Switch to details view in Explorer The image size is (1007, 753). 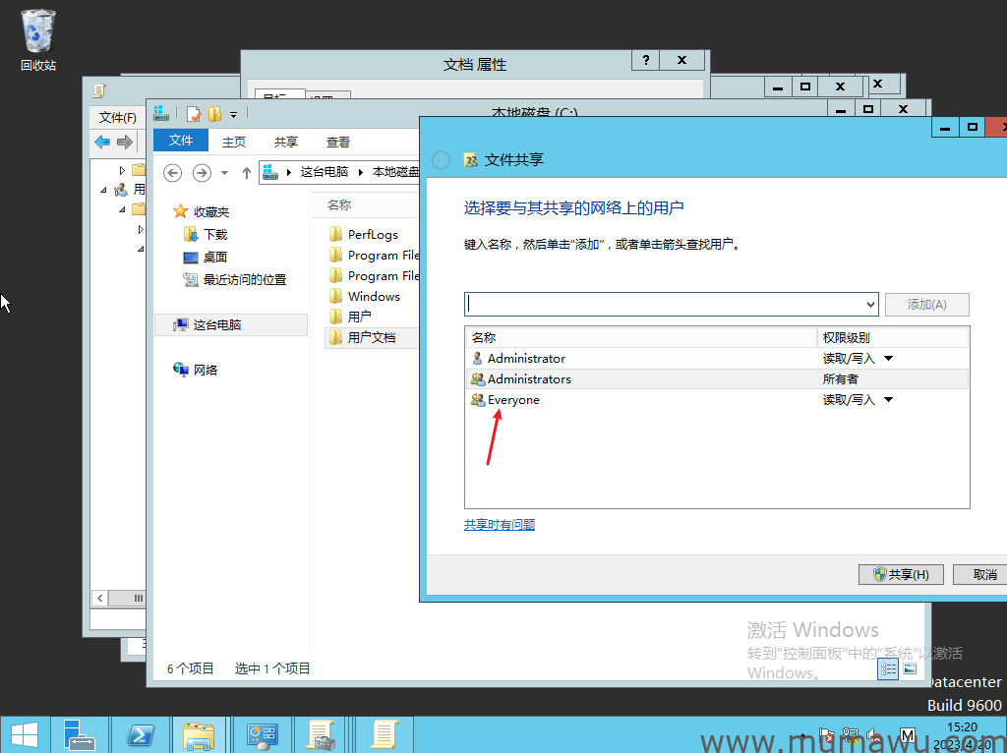click(x=888, y=668)
